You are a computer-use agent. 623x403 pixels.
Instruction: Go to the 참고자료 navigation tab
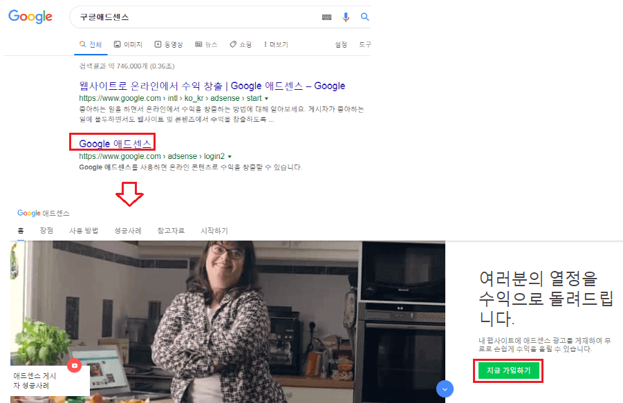click(x=171, y=230)
